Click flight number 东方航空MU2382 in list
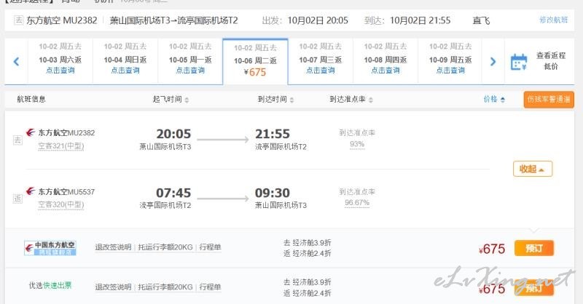The image size is (583, 304). [66, 132]
